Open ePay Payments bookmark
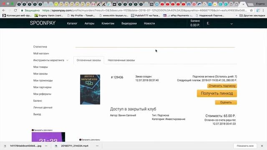Viewport: 267px width, 150px height. point(178,15)
